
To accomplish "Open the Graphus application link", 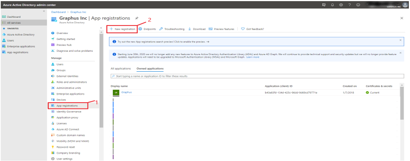I will point(127,92).
